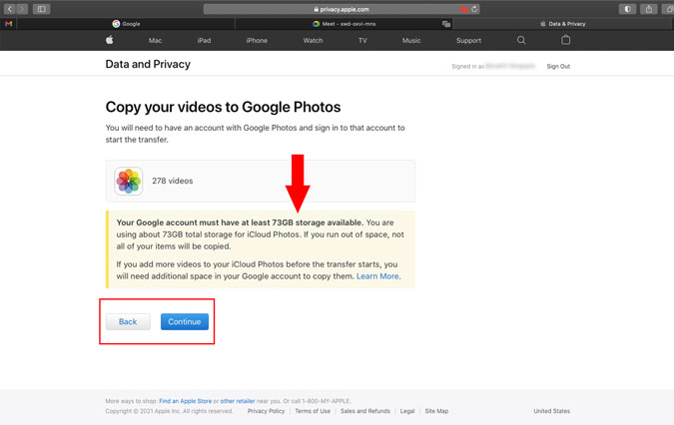The image size is (674, 425).
Task: Open the Site Map footer link
Action: (x=436, y=411)
